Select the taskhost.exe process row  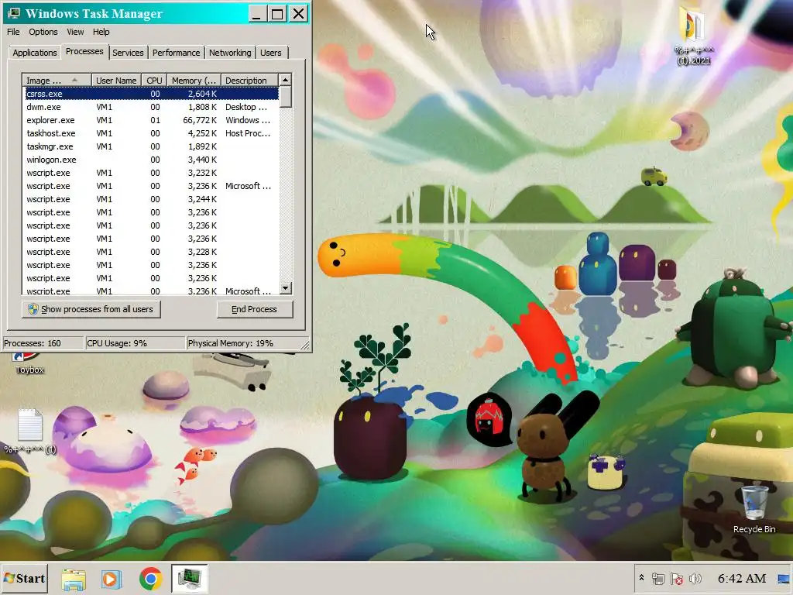pyautogui.click(x=151, y=133)
